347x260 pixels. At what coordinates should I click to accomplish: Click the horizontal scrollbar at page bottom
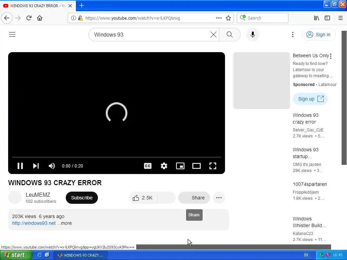(233, 247)
